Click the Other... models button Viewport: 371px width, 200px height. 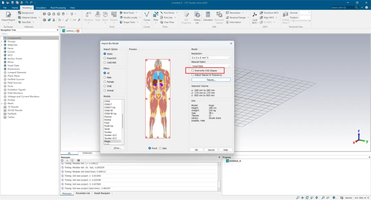tap(117, 148)
